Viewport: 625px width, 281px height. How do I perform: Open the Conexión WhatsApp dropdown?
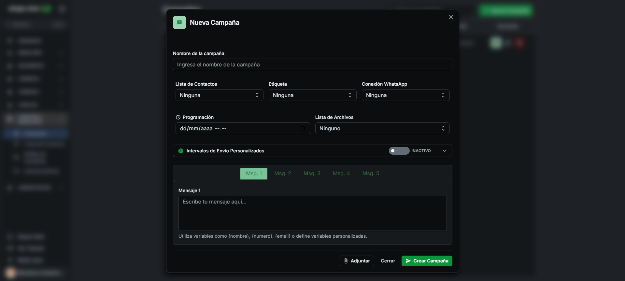pyautogui.click(x=405, y=95)
